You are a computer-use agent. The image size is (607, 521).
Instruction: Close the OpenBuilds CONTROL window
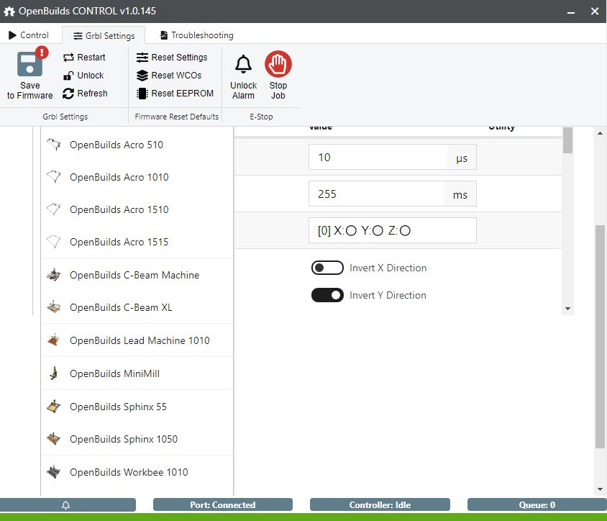tap(595, 12)
